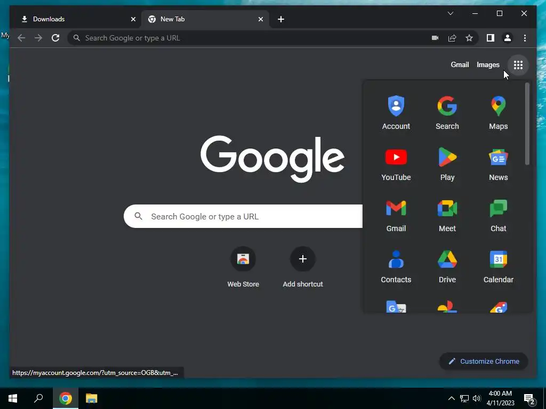Click the share this page icon
This screenshot has width=546, height=409.
coord(452,38)
